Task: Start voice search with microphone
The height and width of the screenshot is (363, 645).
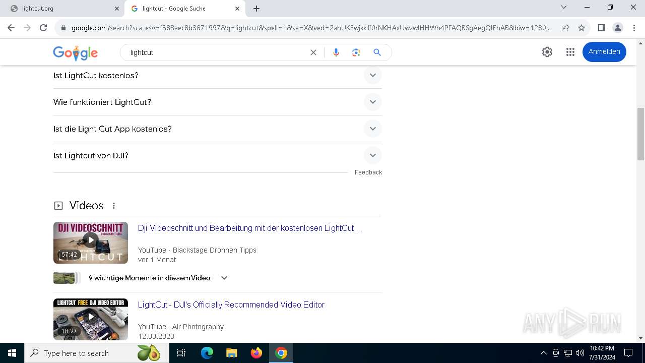Action: 336,52
